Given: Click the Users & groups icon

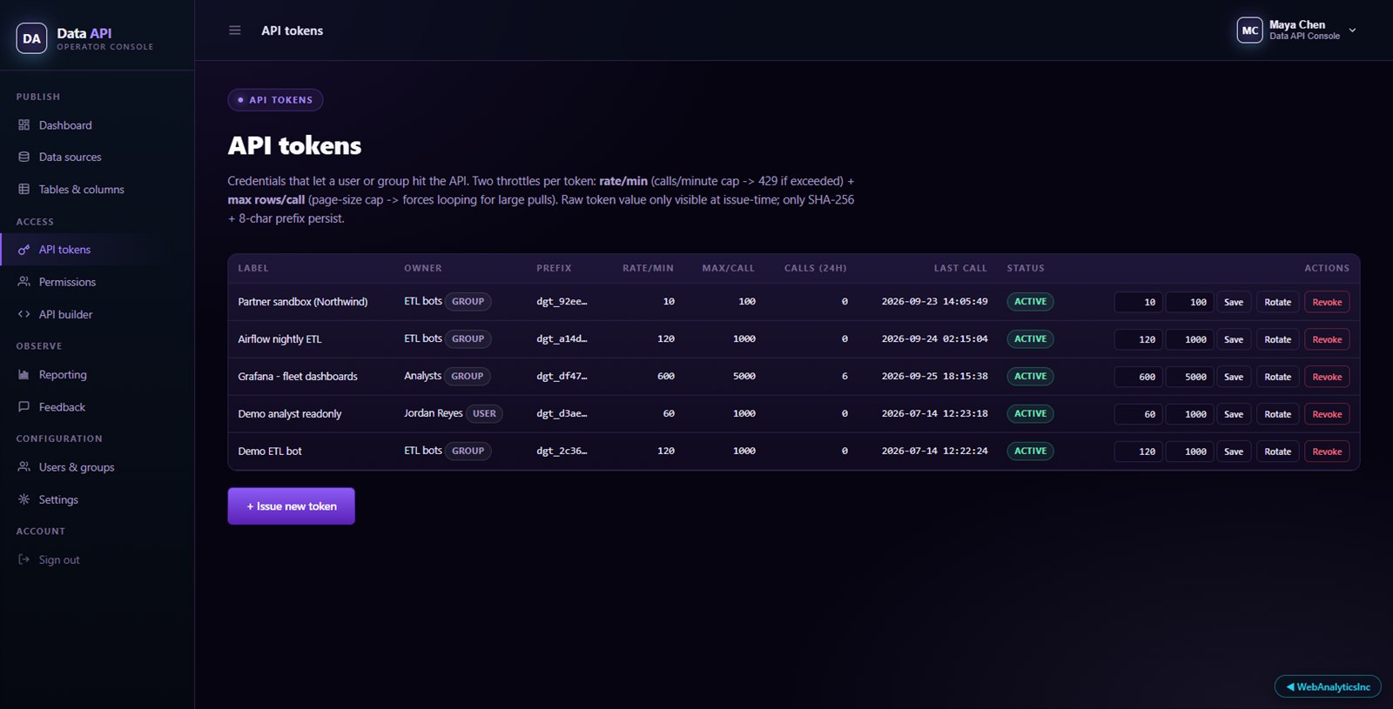Looking at the screenshot, I should click(x=24, y=467).
